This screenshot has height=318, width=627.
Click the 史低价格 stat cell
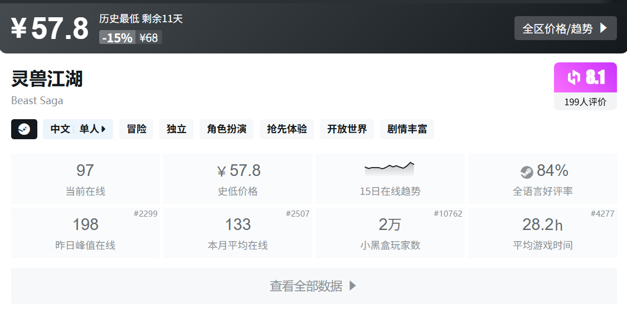[x=237, y=179]
